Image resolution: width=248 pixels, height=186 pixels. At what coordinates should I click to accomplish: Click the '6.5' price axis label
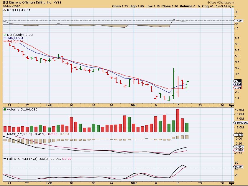(x=237, y=38)
